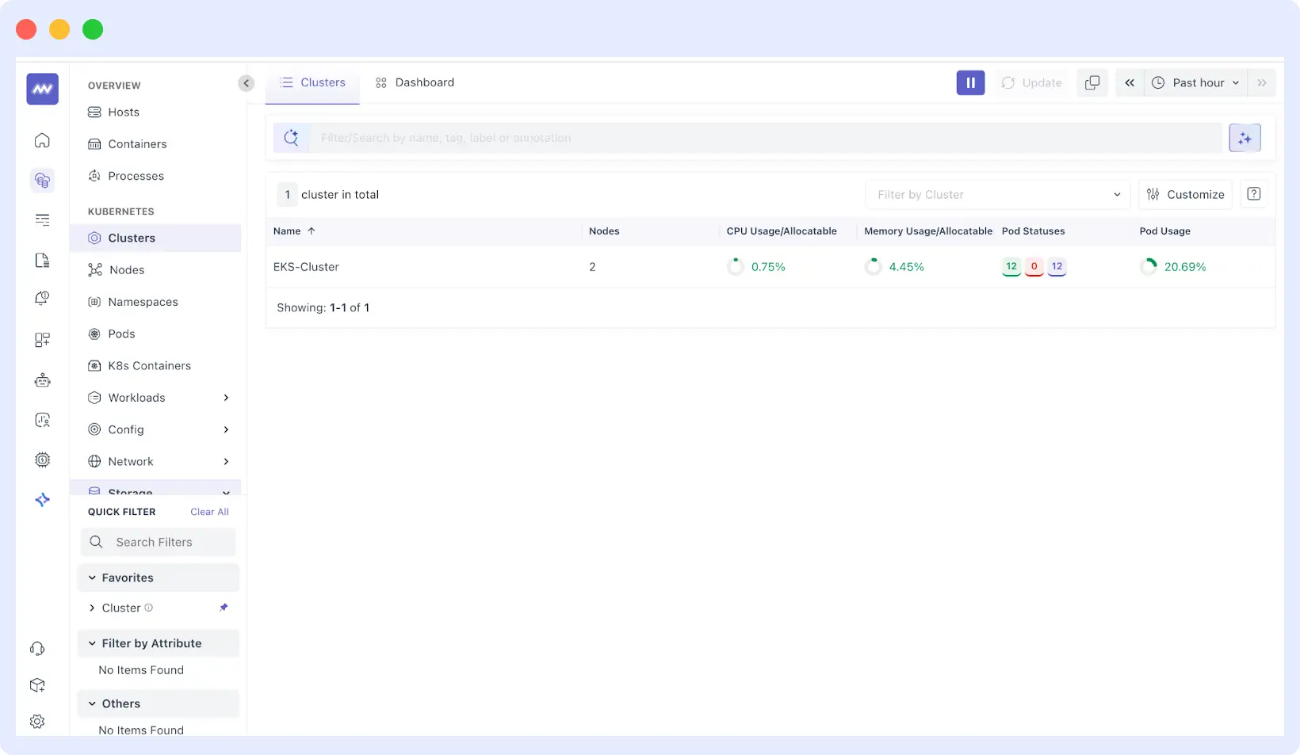Open the Past hour time range picker
Viewport: 1300px width, 755px height.
(1195, 82)
